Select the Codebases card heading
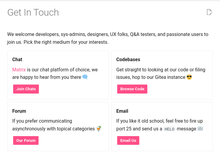The image size is (220, 158). point(128,60)
